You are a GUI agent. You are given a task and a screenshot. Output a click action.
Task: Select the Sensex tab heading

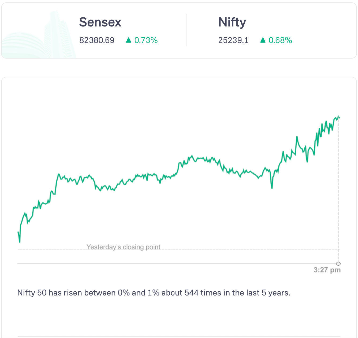point(100,22)
